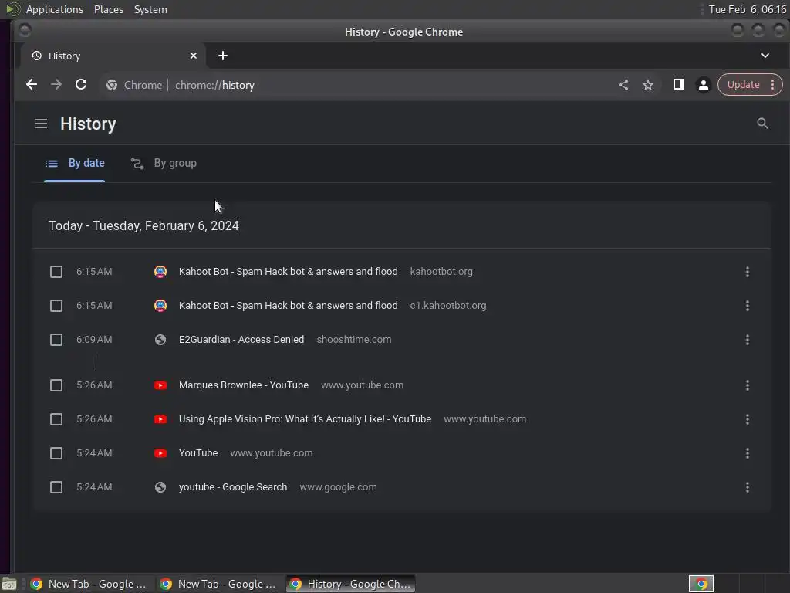Open the Chrome profile avatar
This screenshot has width=790, height=593.
click(704, 85)
